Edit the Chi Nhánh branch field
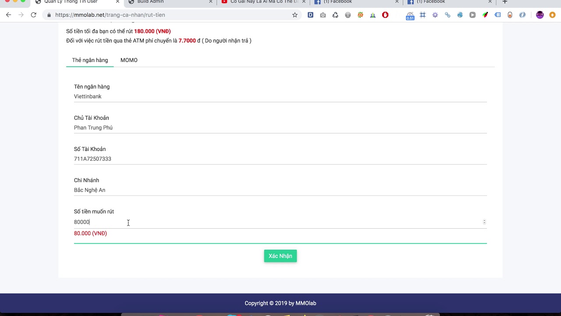561x316 pixels. tap(280, 190)
